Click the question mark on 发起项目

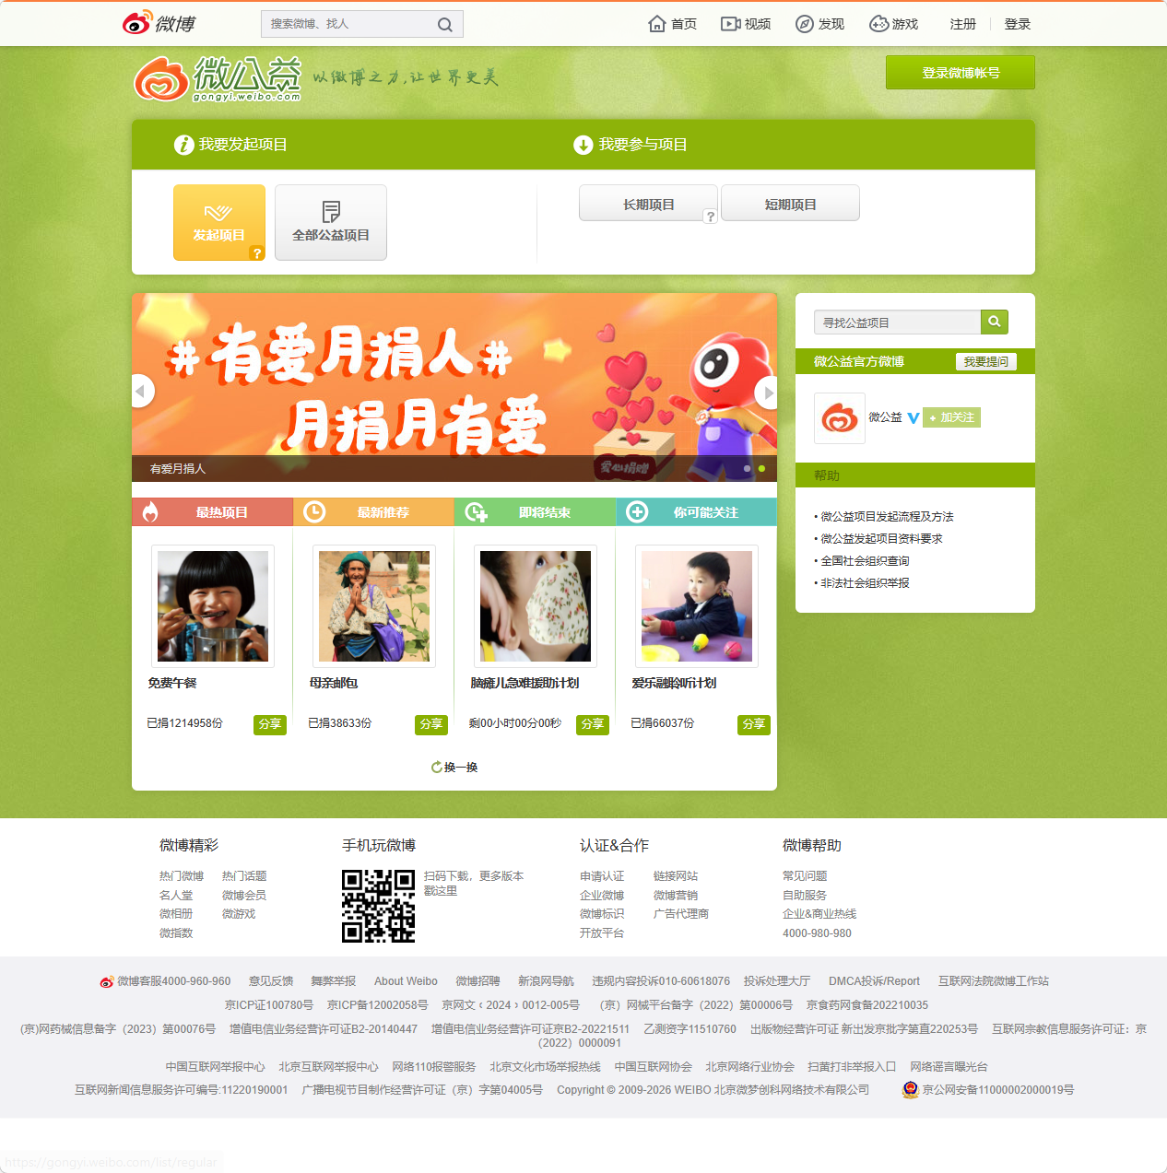pos(257,253)
